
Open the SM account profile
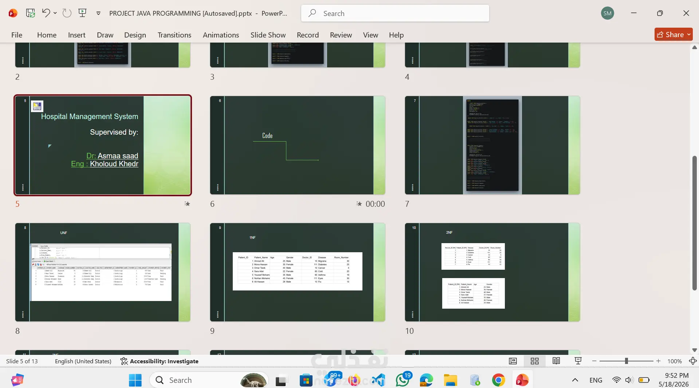point(607,13)
